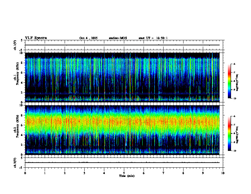Click the ch.1 PSD color bar
The image size is (251, 194).
coord(229,81)
